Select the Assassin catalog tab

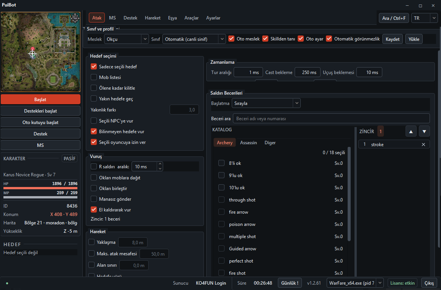[249, 142]
